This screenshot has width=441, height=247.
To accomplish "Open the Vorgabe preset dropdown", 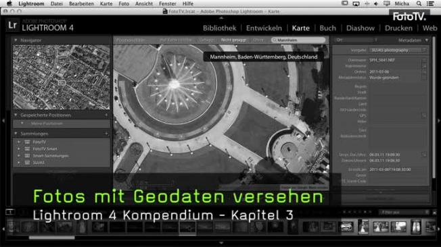I will pos(398,50).
